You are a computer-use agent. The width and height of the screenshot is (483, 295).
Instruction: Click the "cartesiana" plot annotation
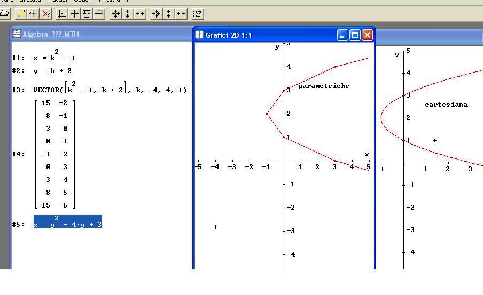(446, 105)
